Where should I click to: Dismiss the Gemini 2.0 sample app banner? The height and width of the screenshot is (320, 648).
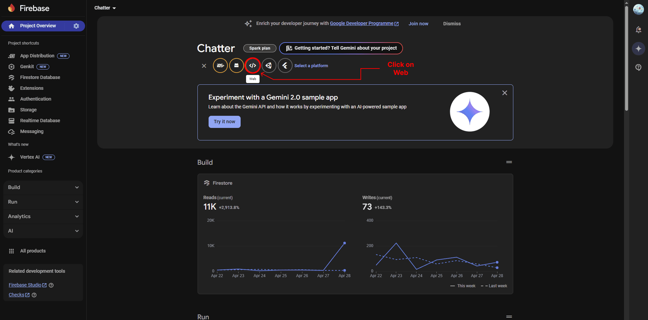[505, 93]
